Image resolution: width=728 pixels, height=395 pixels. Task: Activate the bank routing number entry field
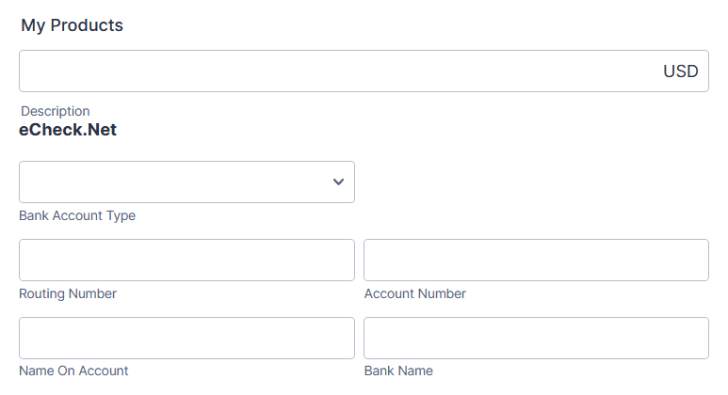pos(186,260)
